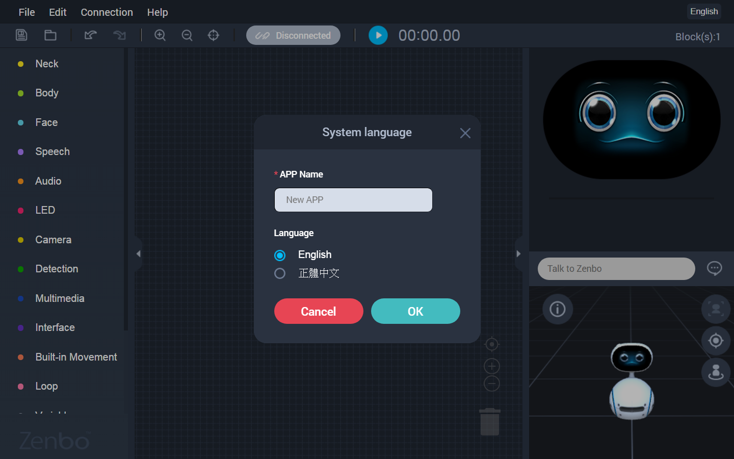Cancel the System language dialog

(319, 311)
